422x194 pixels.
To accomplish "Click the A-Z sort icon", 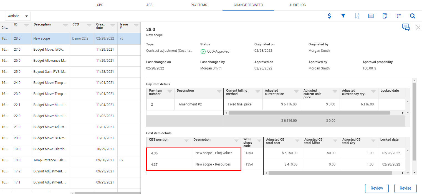I will click(357, 16).
